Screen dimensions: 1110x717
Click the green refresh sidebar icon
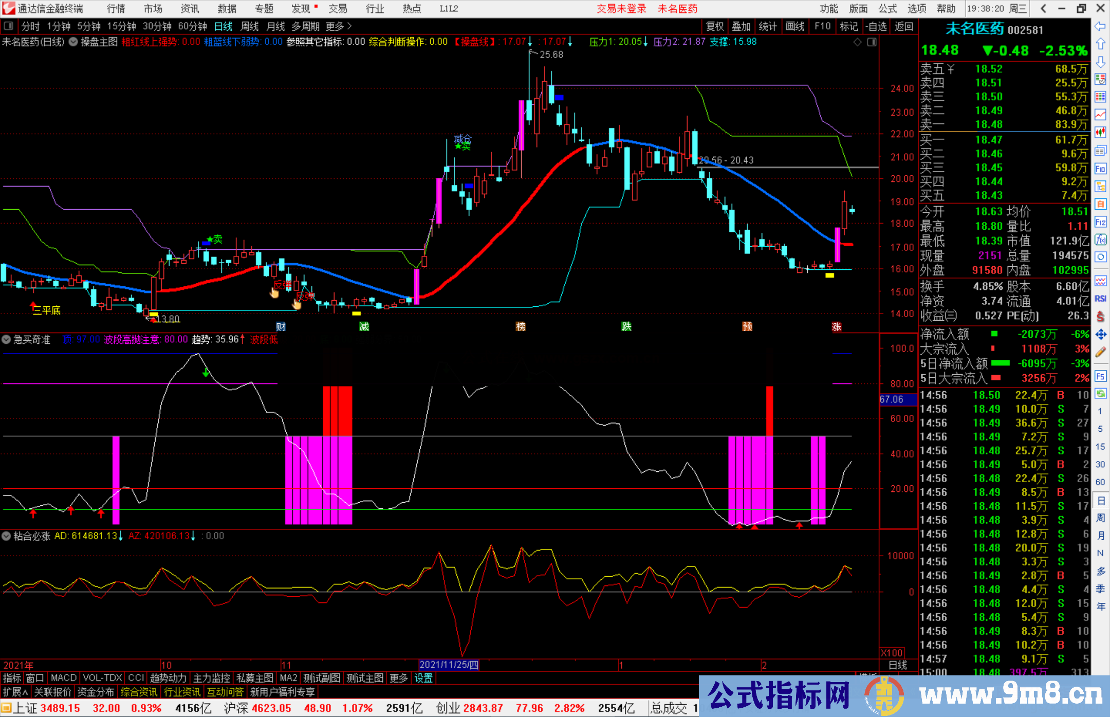[1100, 394]
